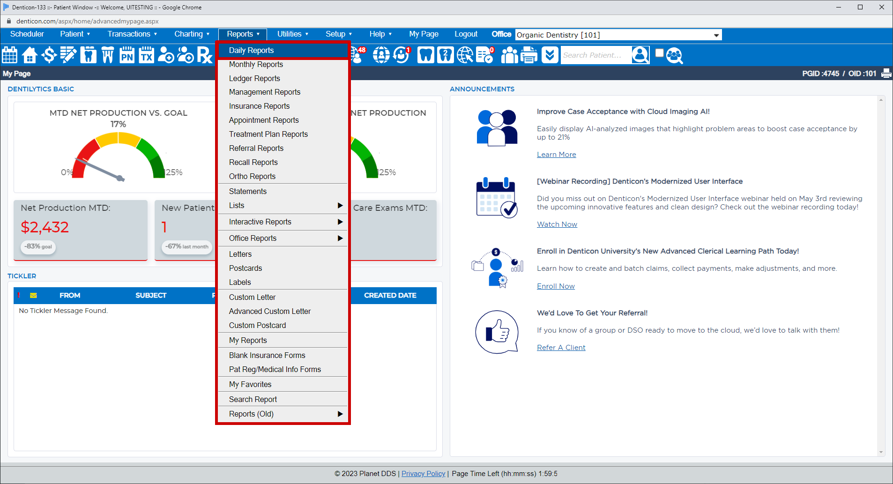Click the Search Patient input field
The height and width of the screenshot is (484, 893).
click(595, 55)
